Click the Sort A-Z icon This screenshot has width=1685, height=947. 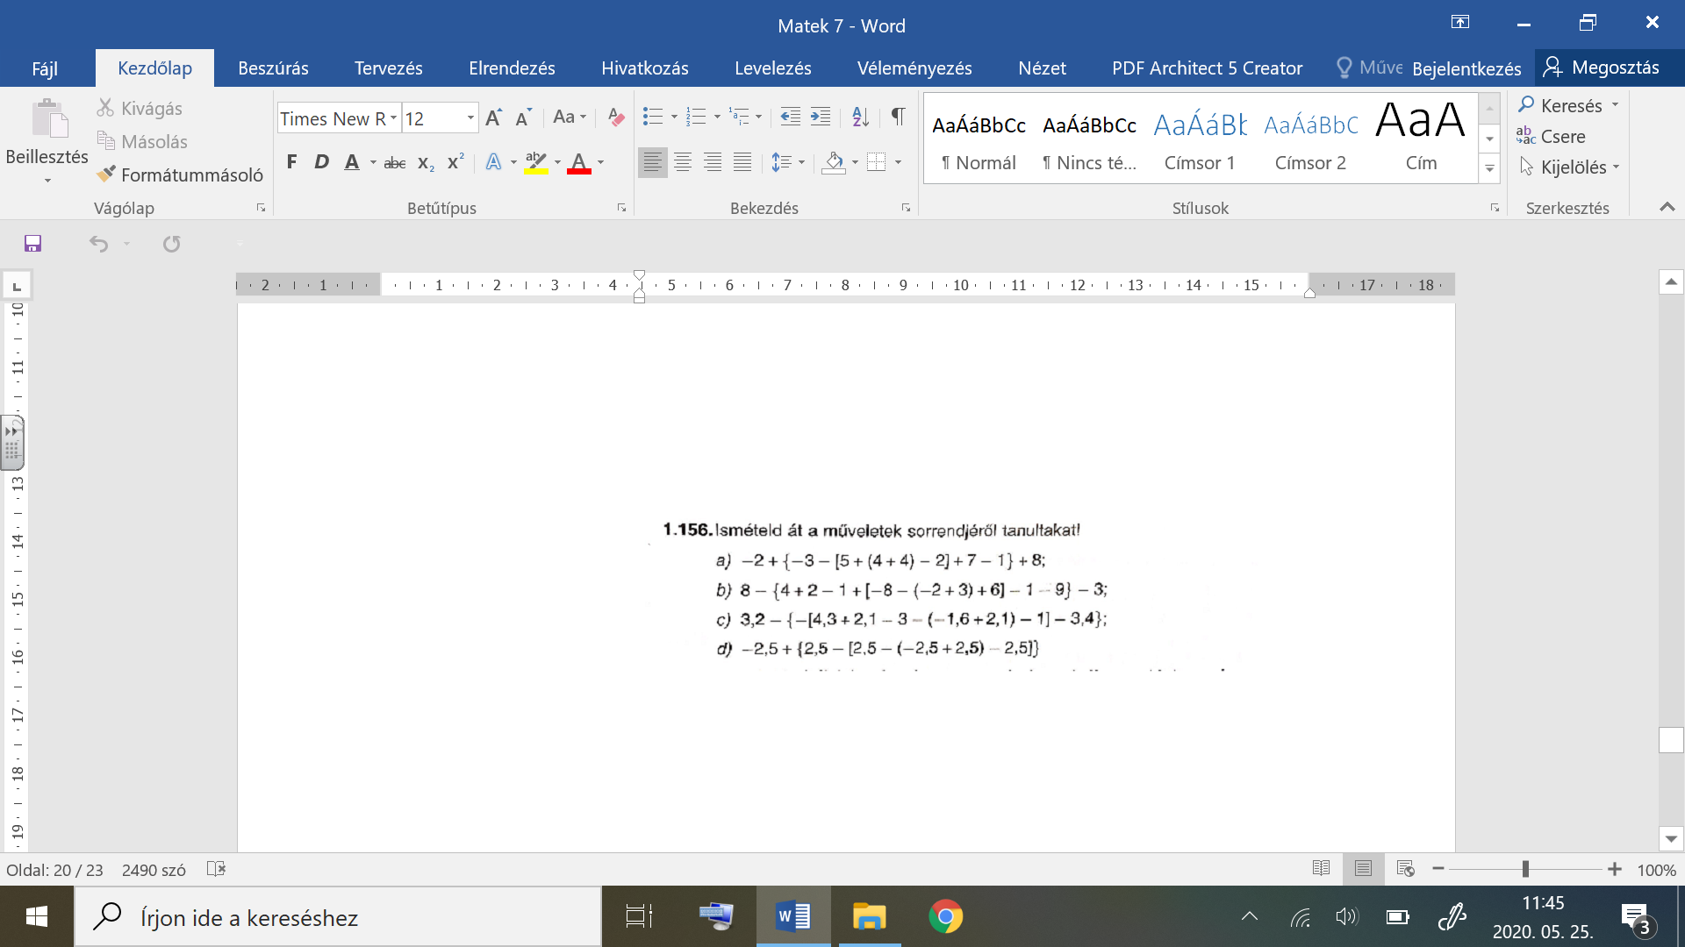point(860,117)
